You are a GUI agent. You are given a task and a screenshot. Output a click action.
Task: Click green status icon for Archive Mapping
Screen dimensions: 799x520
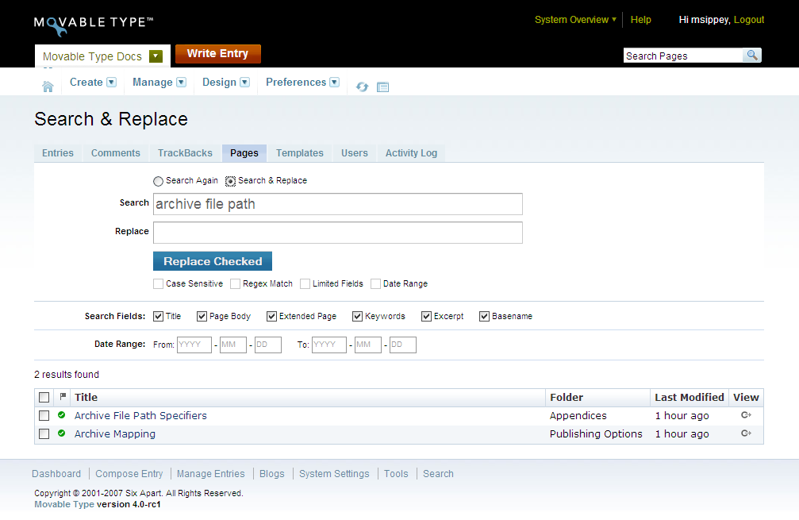[x=62, y=433]
